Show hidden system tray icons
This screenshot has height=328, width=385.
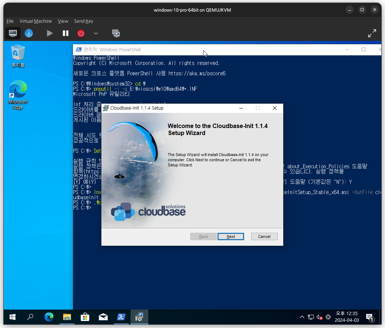click(x=302, y=317)
